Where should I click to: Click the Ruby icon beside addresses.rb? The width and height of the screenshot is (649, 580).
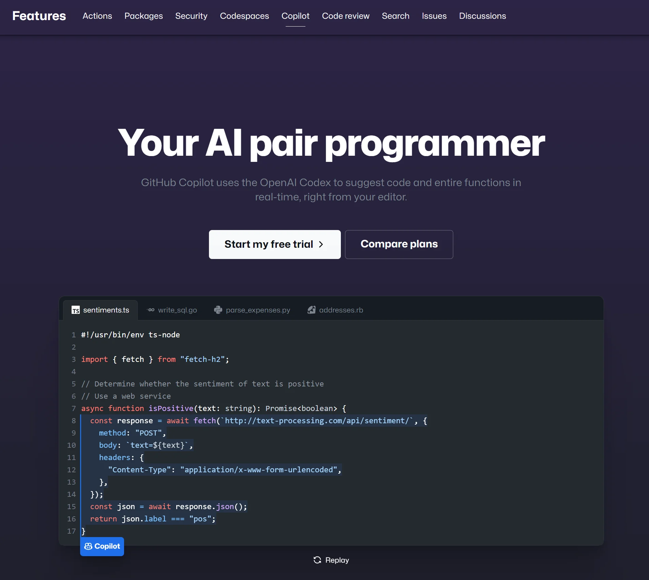(x=311, y=310)
